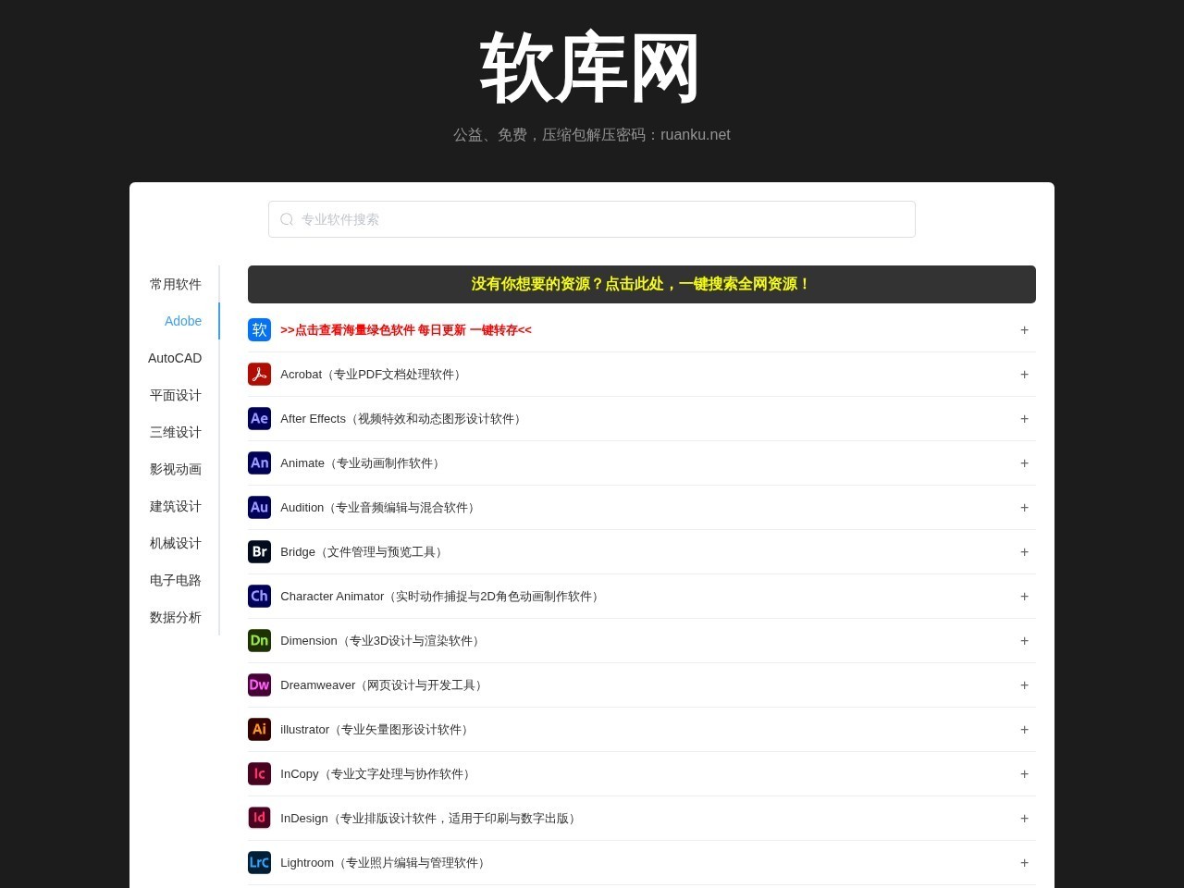Click the Illustrator Ai icon
The image size is (1184, 888).
click(259, 729)
